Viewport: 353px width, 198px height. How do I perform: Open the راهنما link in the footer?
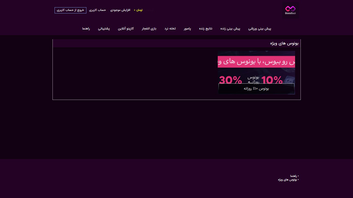(294, 176)
